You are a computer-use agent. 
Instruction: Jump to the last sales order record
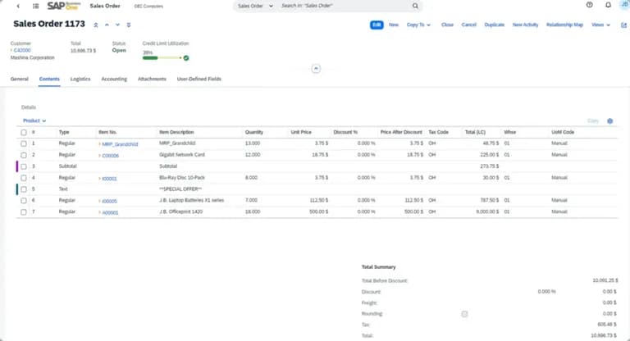click(x=129, y=25)
